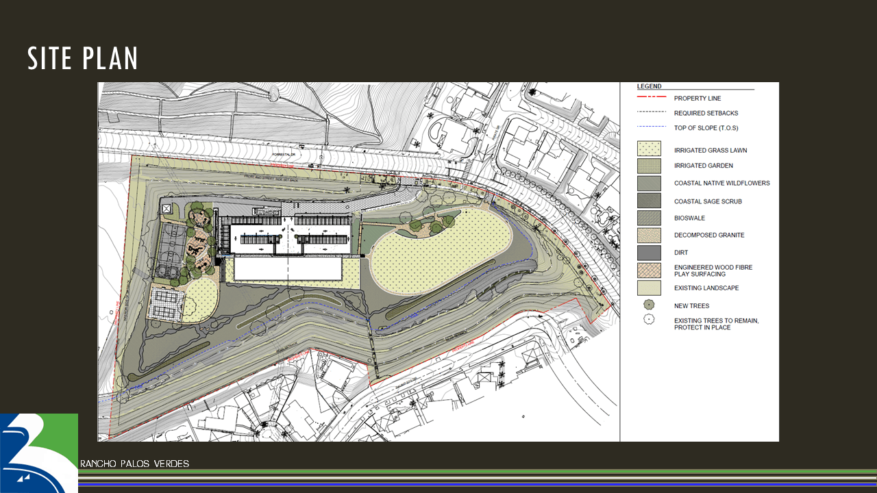Select the Irrigated Grass Lawn color swatch
Viewport: 877px width, 493px height.
coord(648,149)
